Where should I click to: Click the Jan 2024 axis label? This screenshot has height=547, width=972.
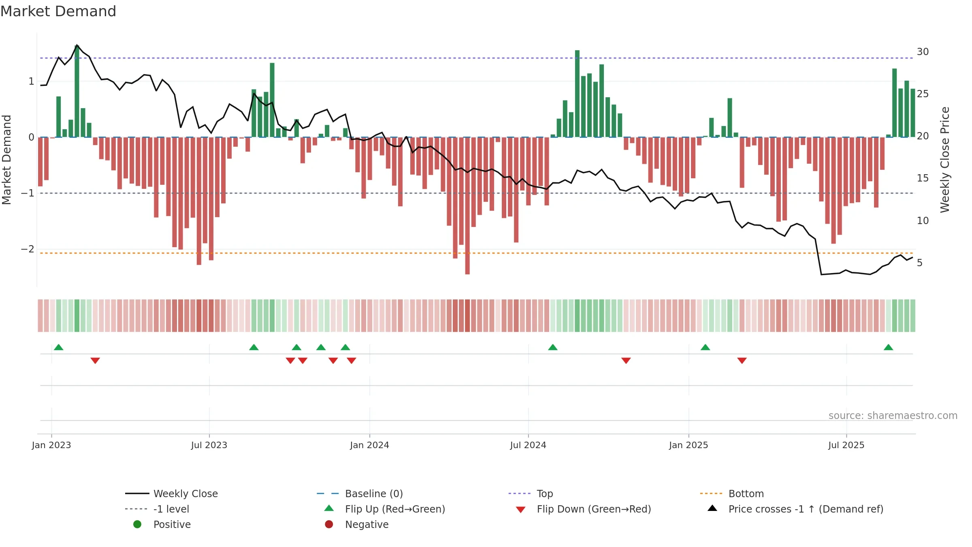pos(369,445)
